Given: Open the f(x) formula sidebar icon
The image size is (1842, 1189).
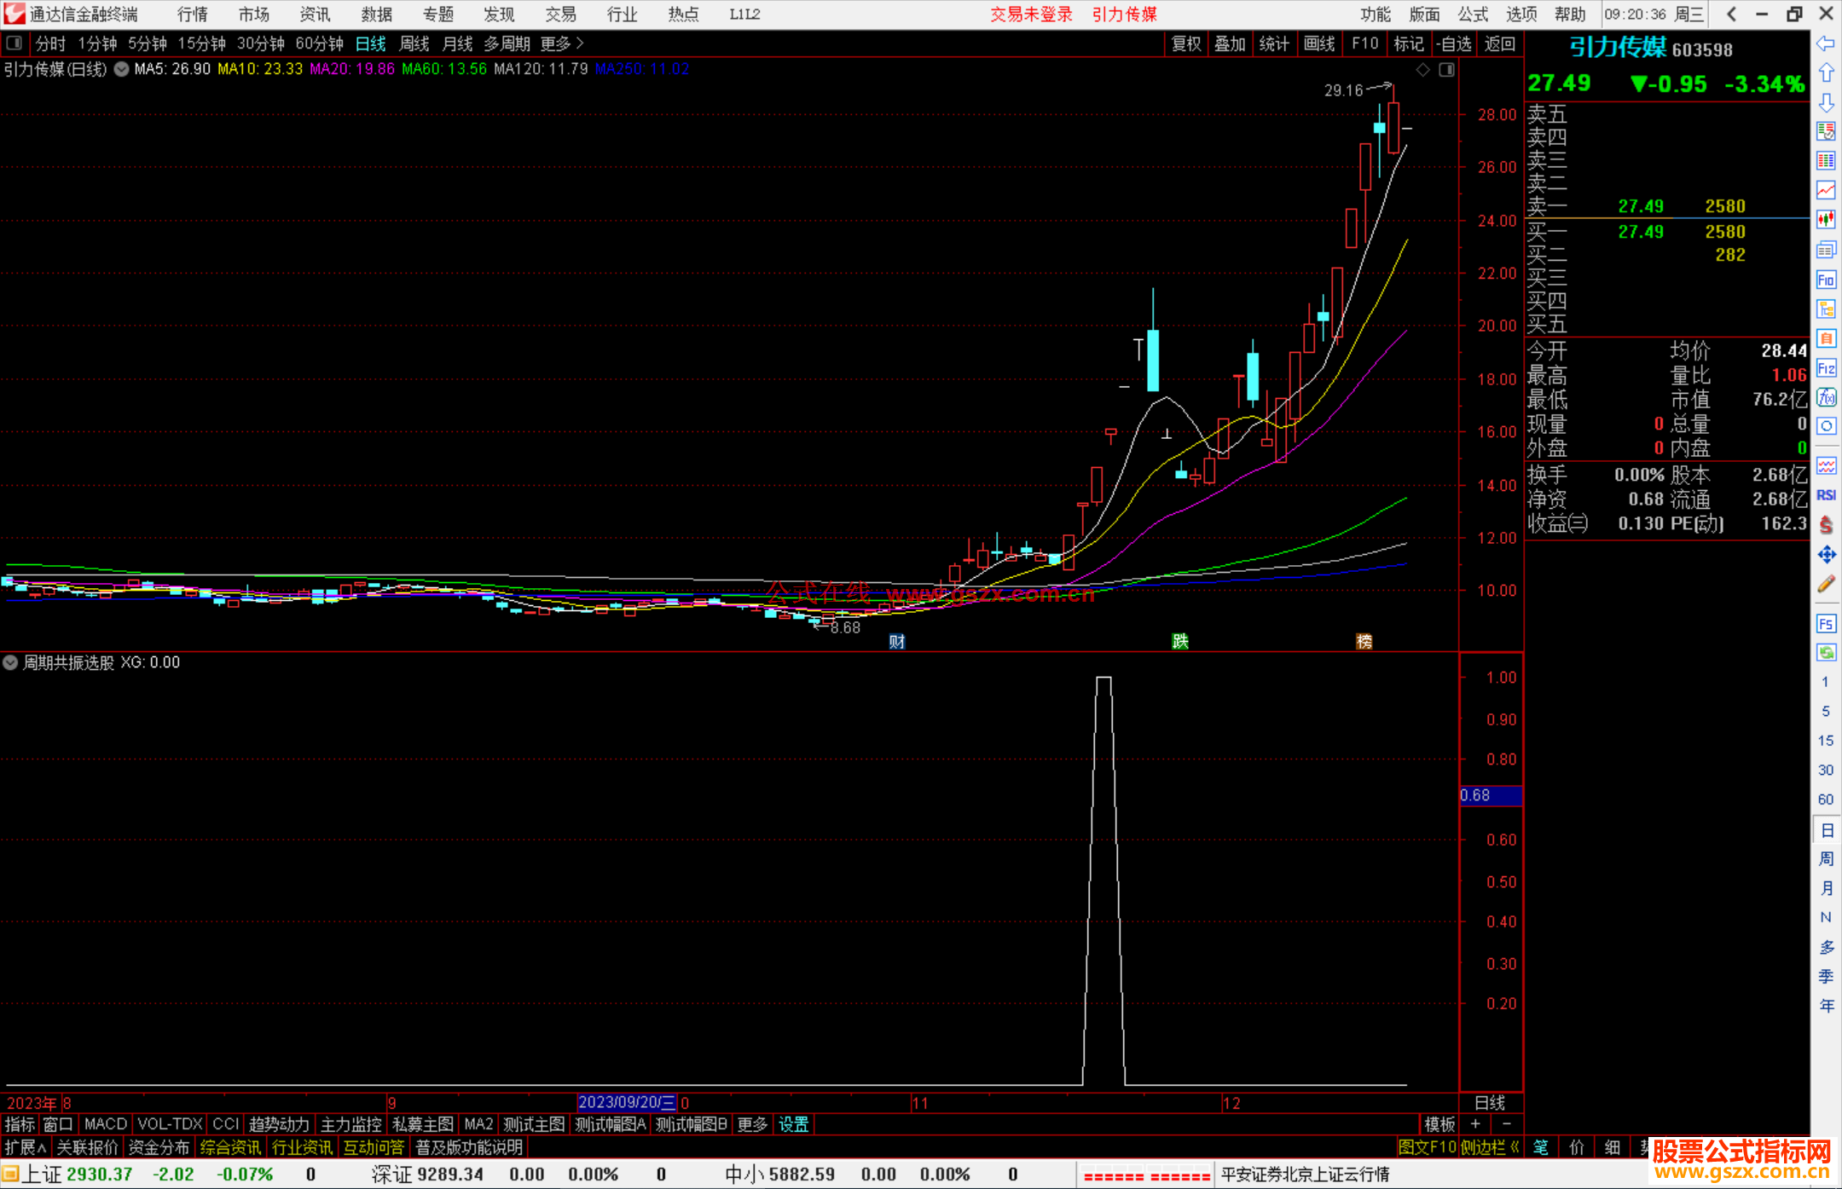Looking at the screenshot, I should pos(1826,397).
